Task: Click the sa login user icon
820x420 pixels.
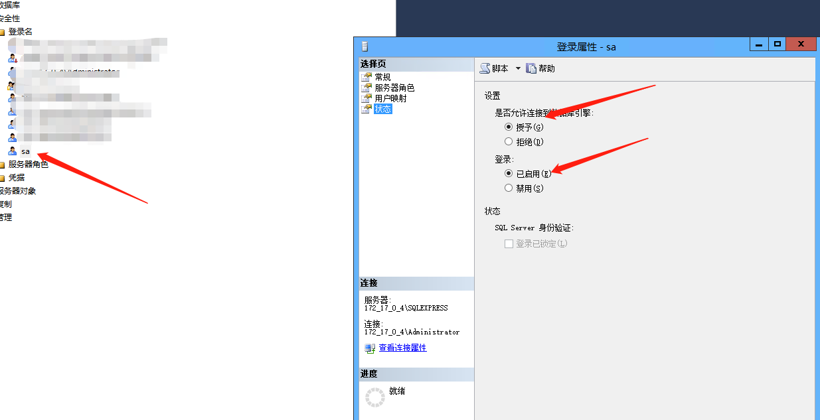Action: pyautogui.click(x=12, y=151)
